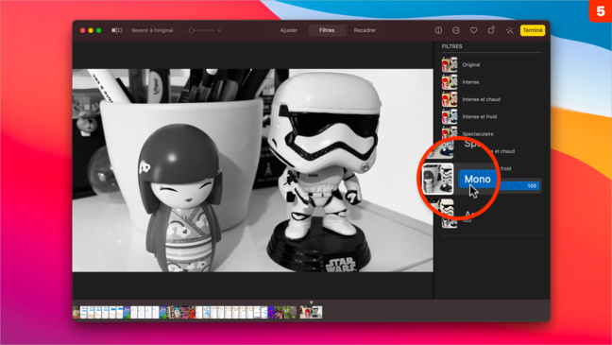Click Revenir à l'original button
This screenshot has width=612, height=345.
(x=152, y=30)
